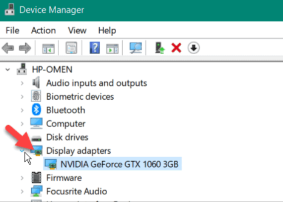Expand the Computer category chevron

click(x=22, y=124)
